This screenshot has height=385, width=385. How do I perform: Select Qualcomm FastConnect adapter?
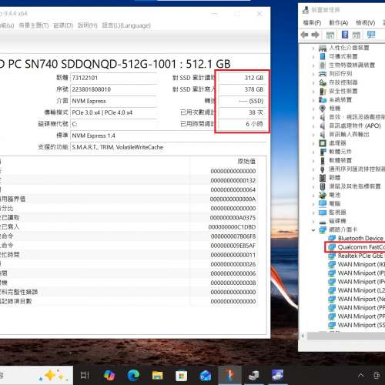(361, 247)
